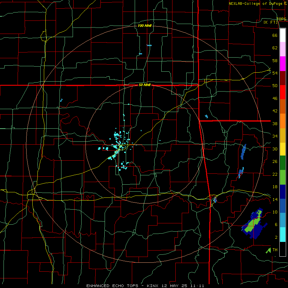Screen dimensions: 288x288
Task: Select the 42 legend value
Action: tap(275, 111)
